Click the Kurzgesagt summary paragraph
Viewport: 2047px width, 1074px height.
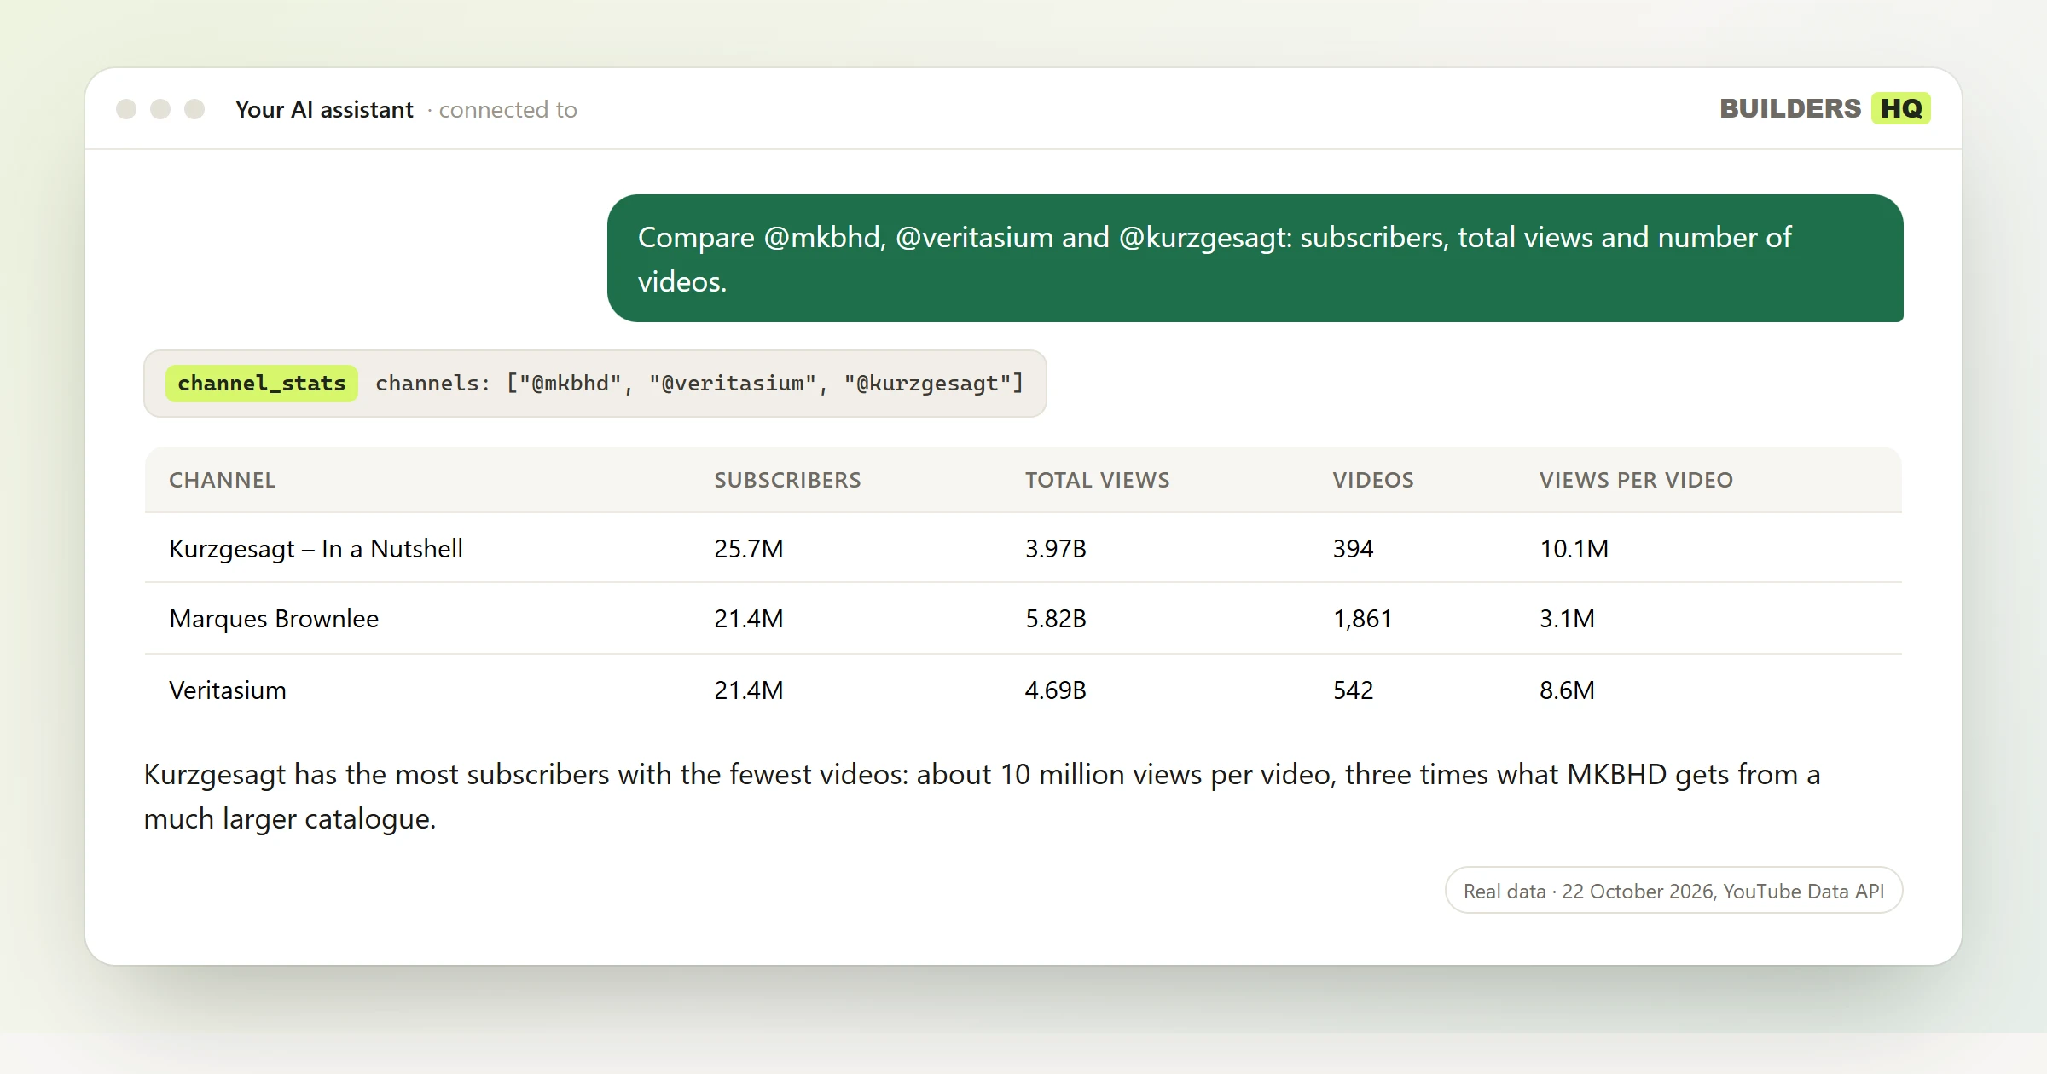click(x=982, y=796)
